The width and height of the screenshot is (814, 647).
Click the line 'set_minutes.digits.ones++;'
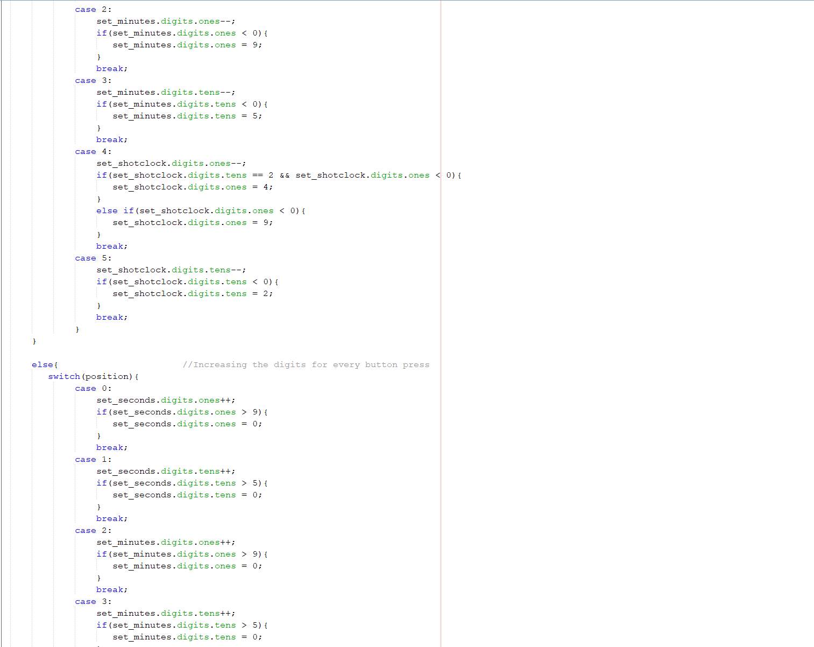(166, 543)
